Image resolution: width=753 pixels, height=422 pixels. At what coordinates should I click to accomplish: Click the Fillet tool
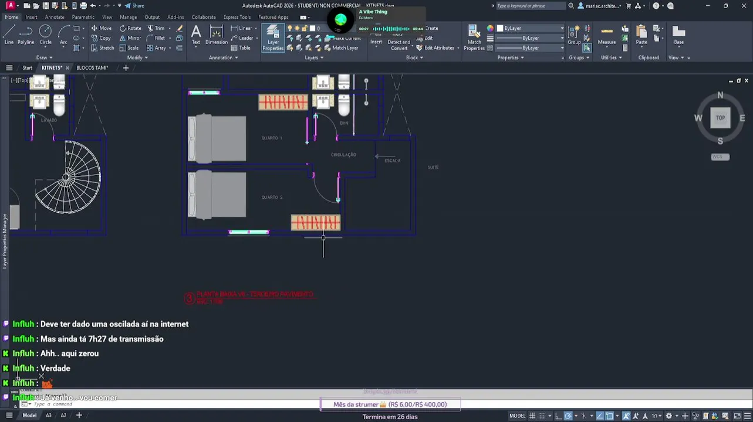click(x=156, y=38)
